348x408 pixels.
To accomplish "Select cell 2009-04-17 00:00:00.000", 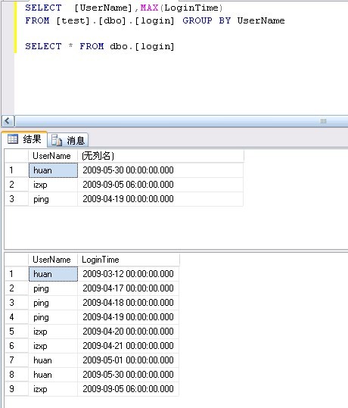I will (128, 288).
